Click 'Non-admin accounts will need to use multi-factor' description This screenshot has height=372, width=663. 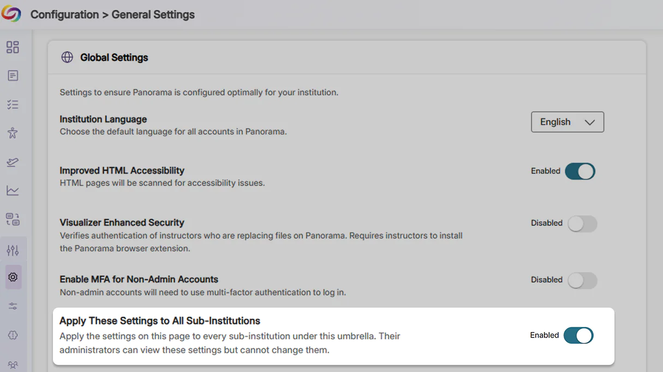point(202,292)
